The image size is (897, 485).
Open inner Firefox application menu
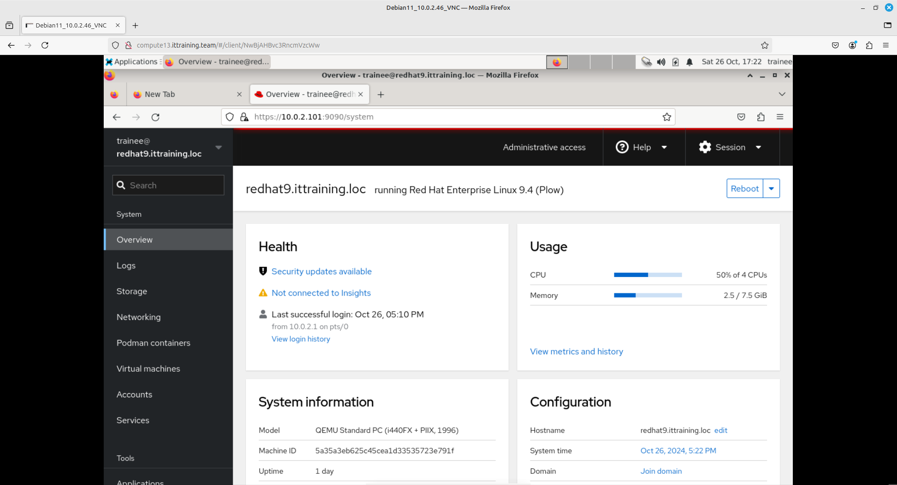point(780,117)
